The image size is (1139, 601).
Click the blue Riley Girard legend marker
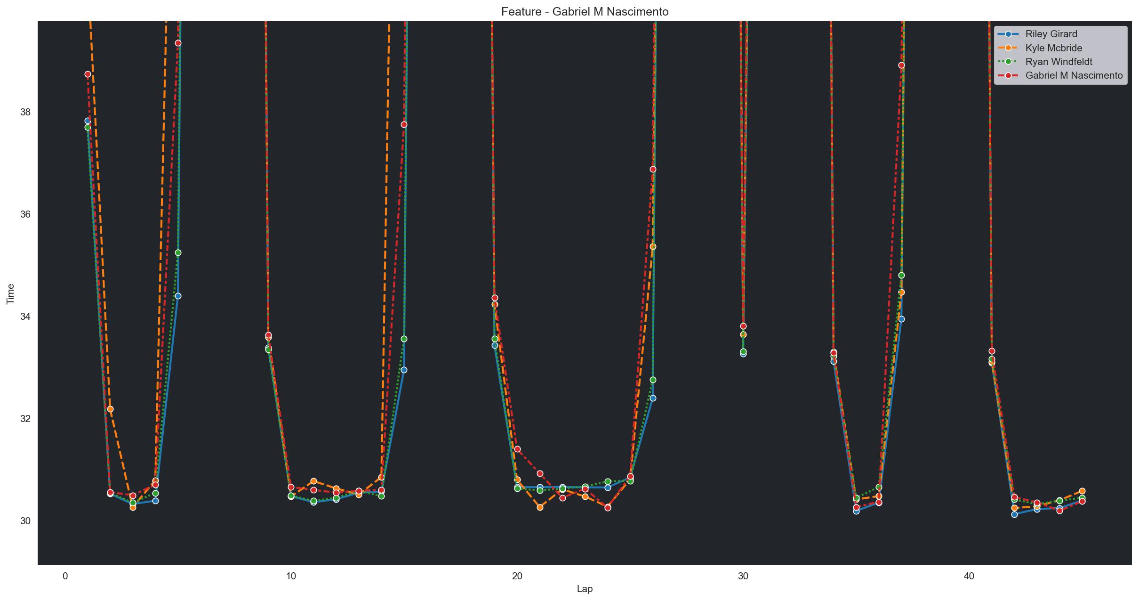point(1008,34)
